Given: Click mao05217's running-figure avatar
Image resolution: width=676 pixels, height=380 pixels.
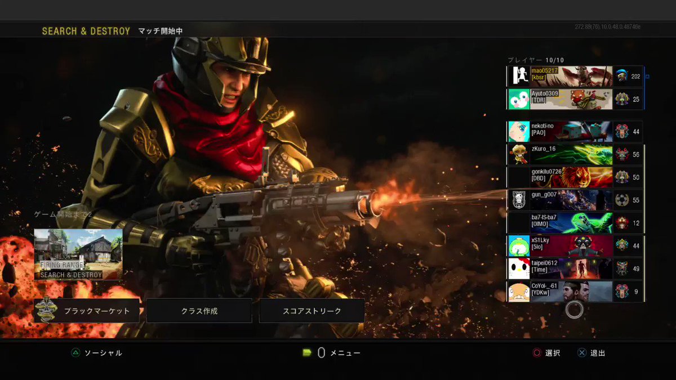Looking at the screenshot, I should pos(519,76).
